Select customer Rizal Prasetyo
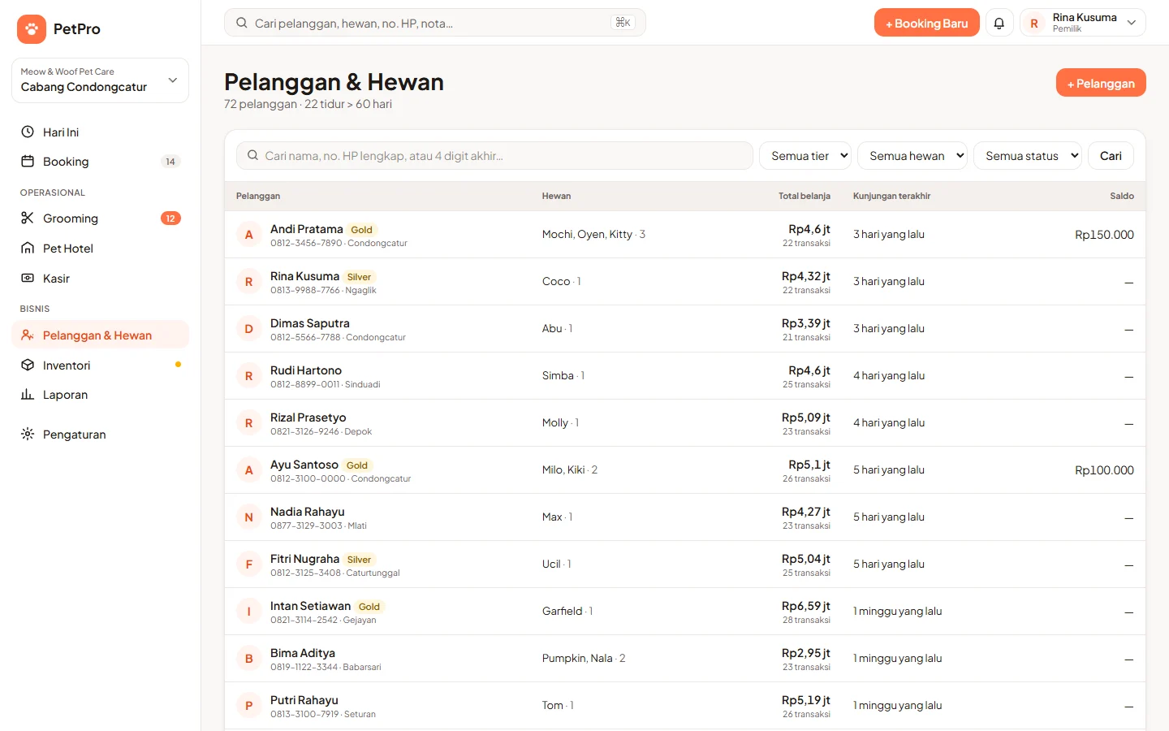Image resolution: width=1169 pixels, height=731 pixels. point(685,423)
